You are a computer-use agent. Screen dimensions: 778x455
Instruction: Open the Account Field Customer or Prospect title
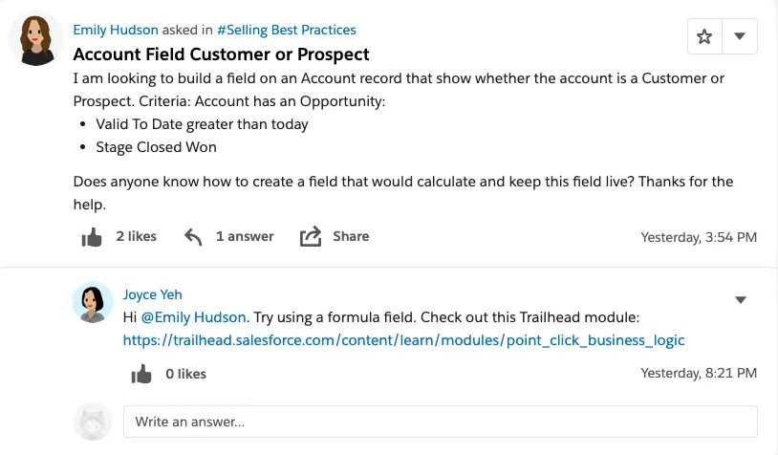pos(221,54)
